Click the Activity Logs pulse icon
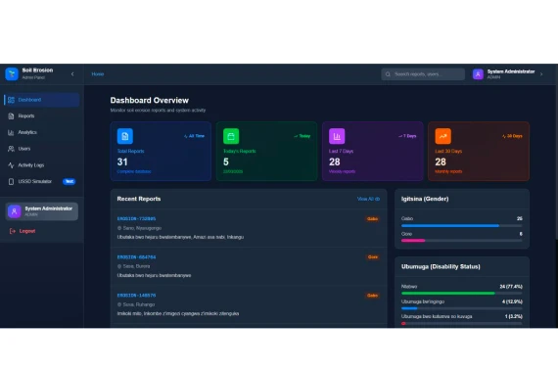558x369 pixels. [x=11, y=165]
